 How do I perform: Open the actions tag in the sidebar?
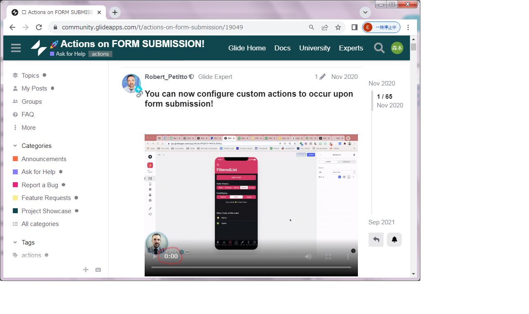[x=31, y=255]
